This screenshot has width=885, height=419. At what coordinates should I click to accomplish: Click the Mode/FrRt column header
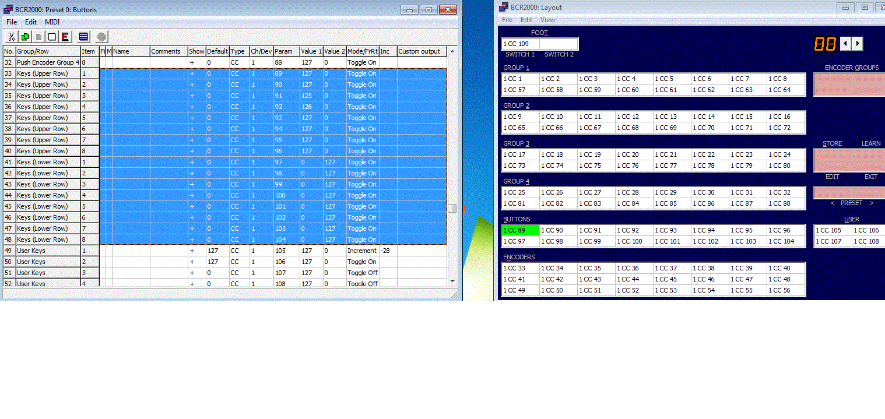(363, 51)
